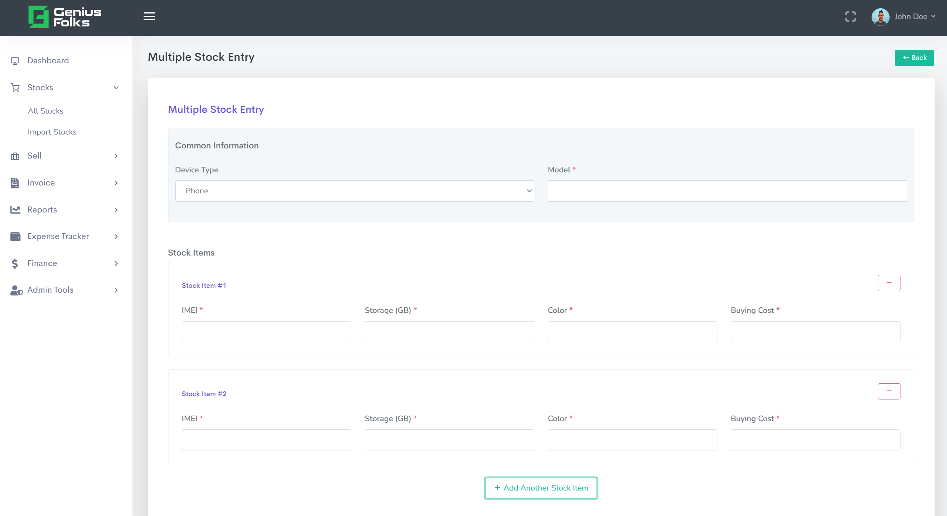This screenshot has height=516, width=947.
Task: Click the Add Another Stock Item button
Action: [x=540, y=488]
